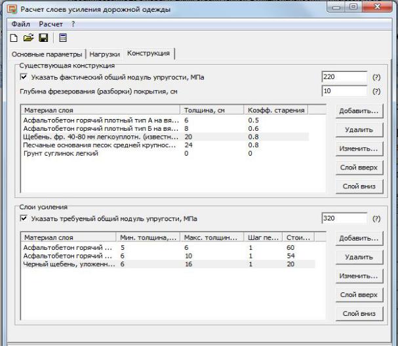The height and width of the screenshot is (346, 398).
Task: Open the Расчет menu
Action: [51, 24]
